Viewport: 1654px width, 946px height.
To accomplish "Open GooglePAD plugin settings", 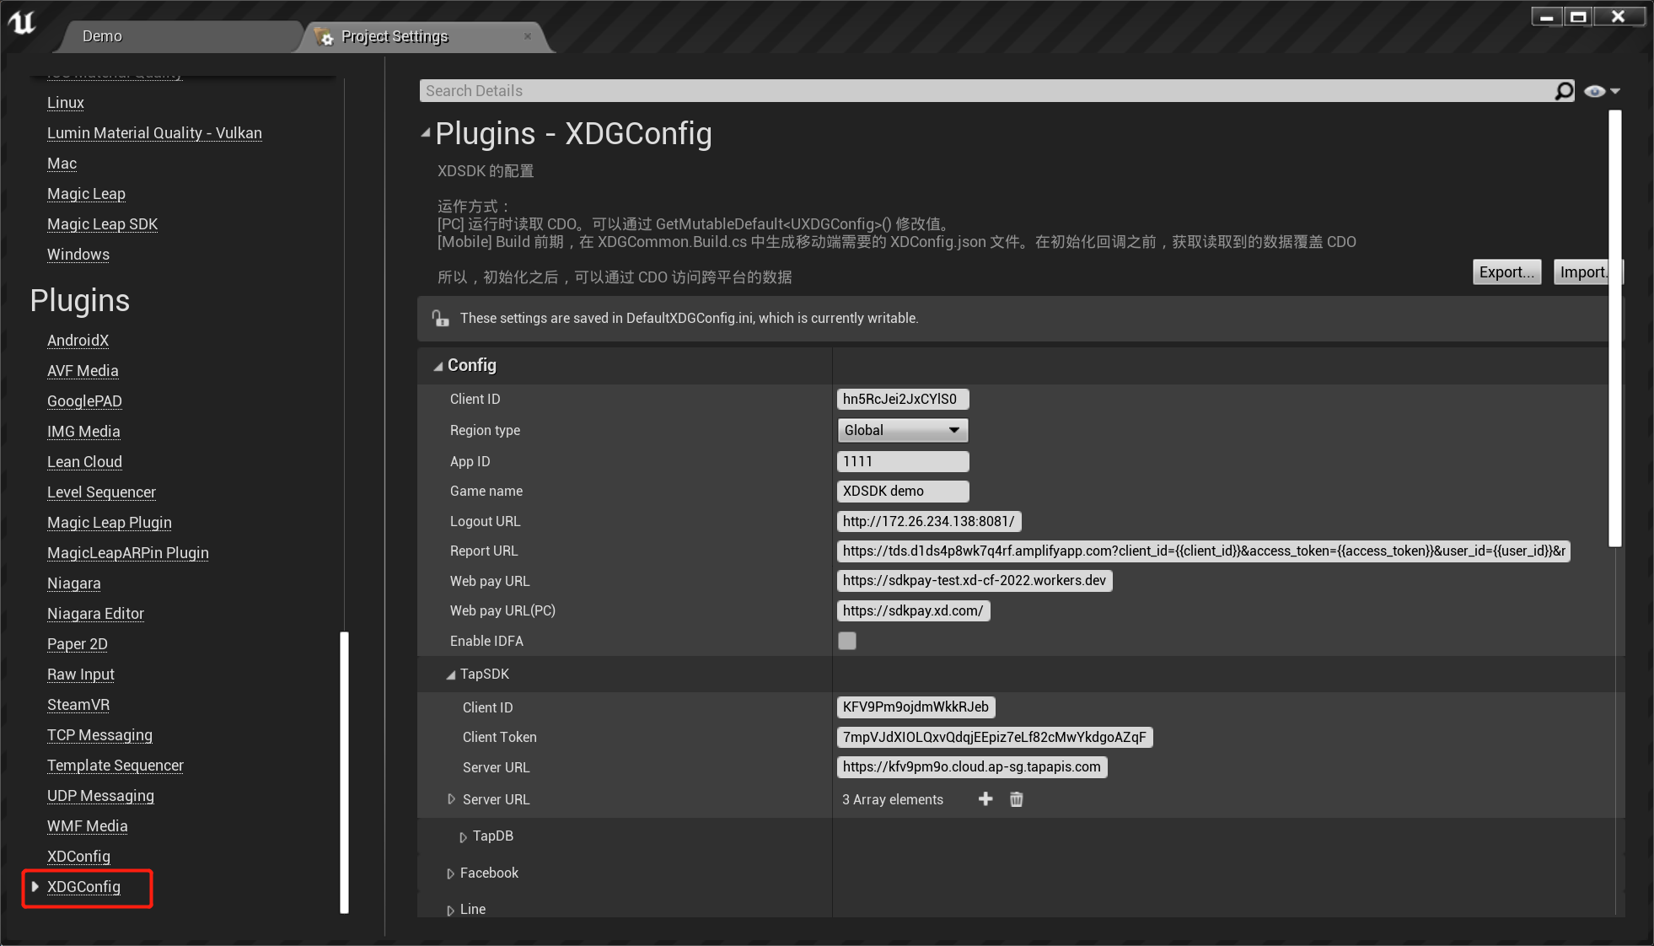I will tap(84, 401).
